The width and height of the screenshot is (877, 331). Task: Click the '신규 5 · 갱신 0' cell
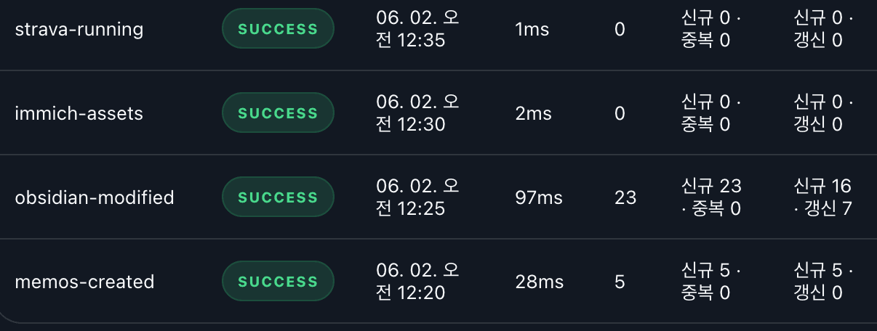[823, 282]
